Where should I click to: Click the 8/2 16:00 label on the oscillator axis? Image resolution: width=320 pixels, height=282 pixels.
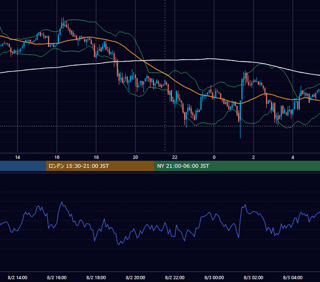(57, 277)
